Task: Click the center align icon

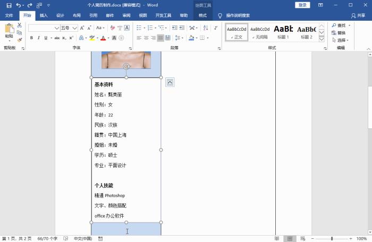Action: tap(146, 38)
